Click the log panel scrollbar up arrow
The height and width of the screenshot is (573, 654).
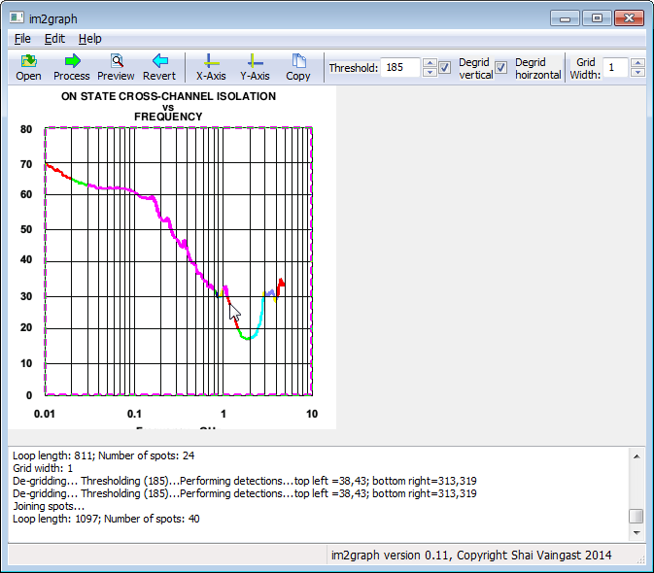636,456
